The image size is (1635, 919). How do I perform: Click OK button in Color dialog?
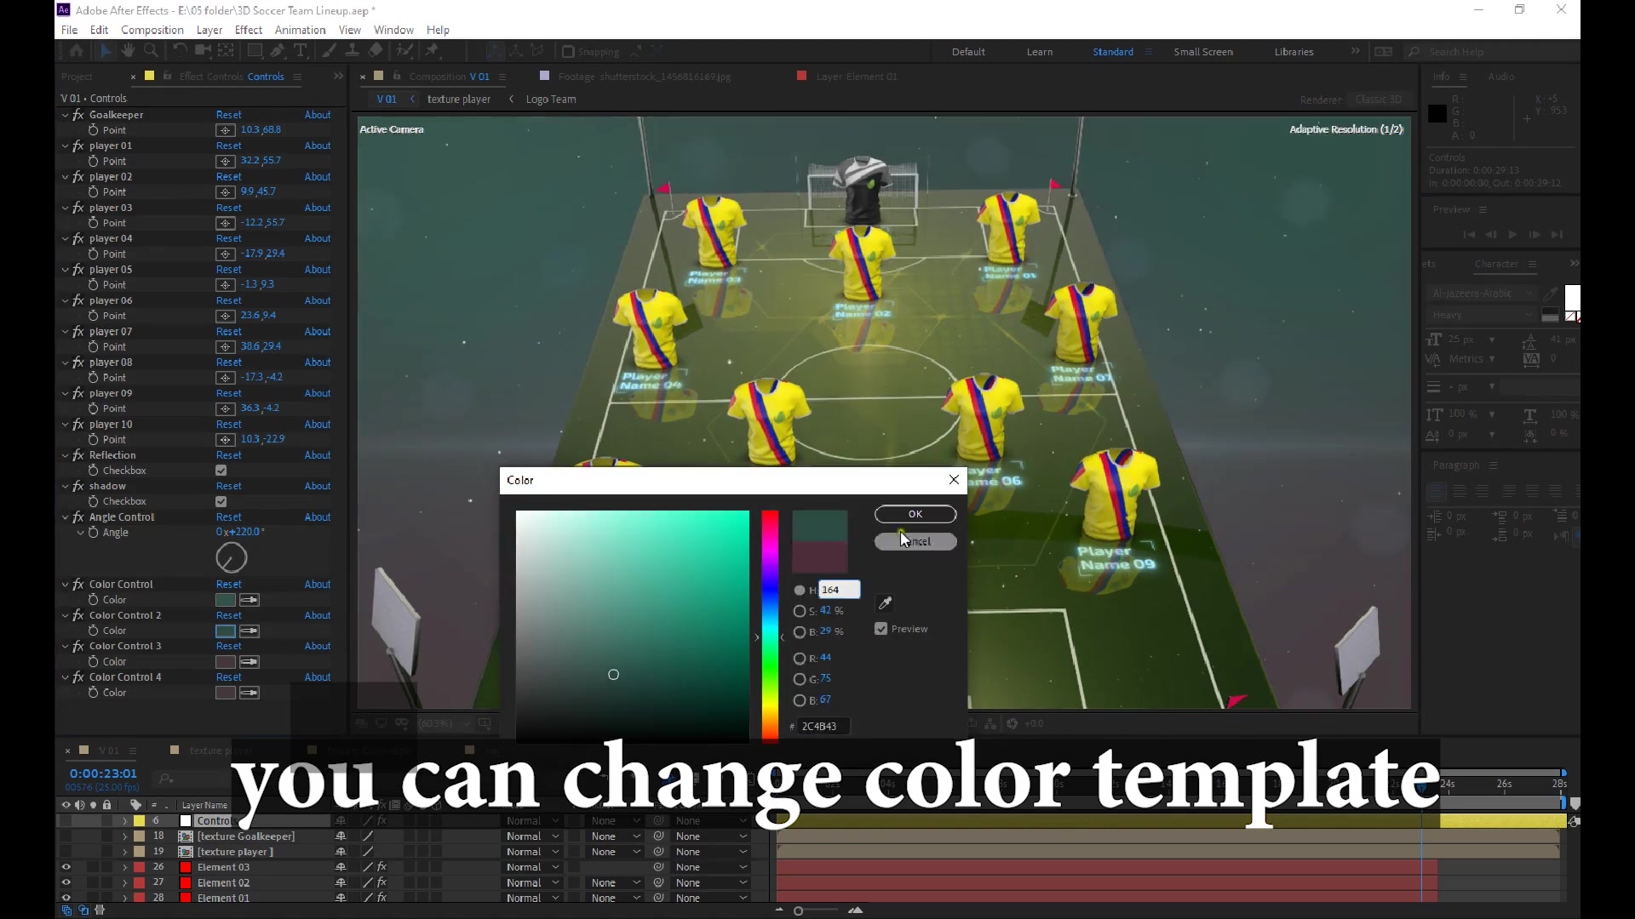[915, 514]
